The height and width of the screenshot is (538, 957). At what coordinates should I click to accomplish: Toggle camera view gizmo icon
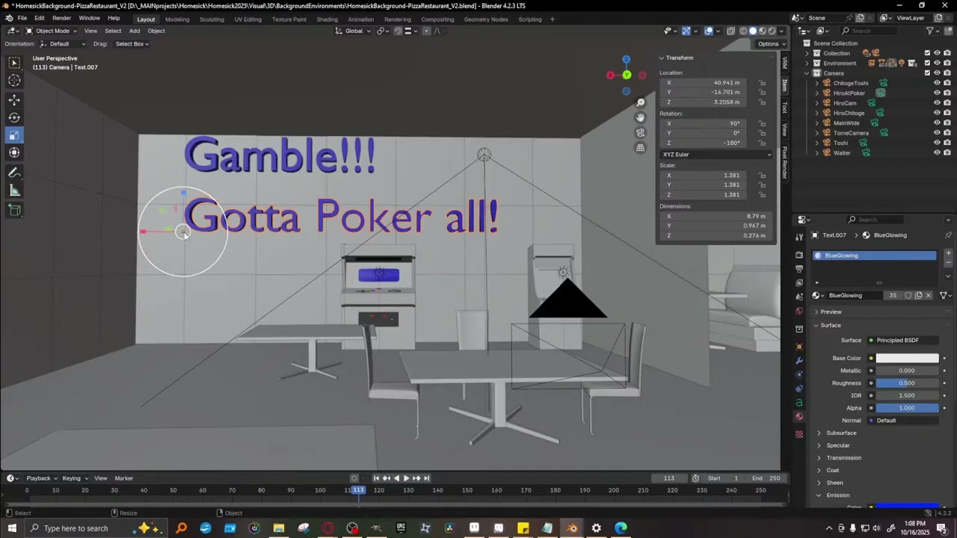[x=641, y=133]
